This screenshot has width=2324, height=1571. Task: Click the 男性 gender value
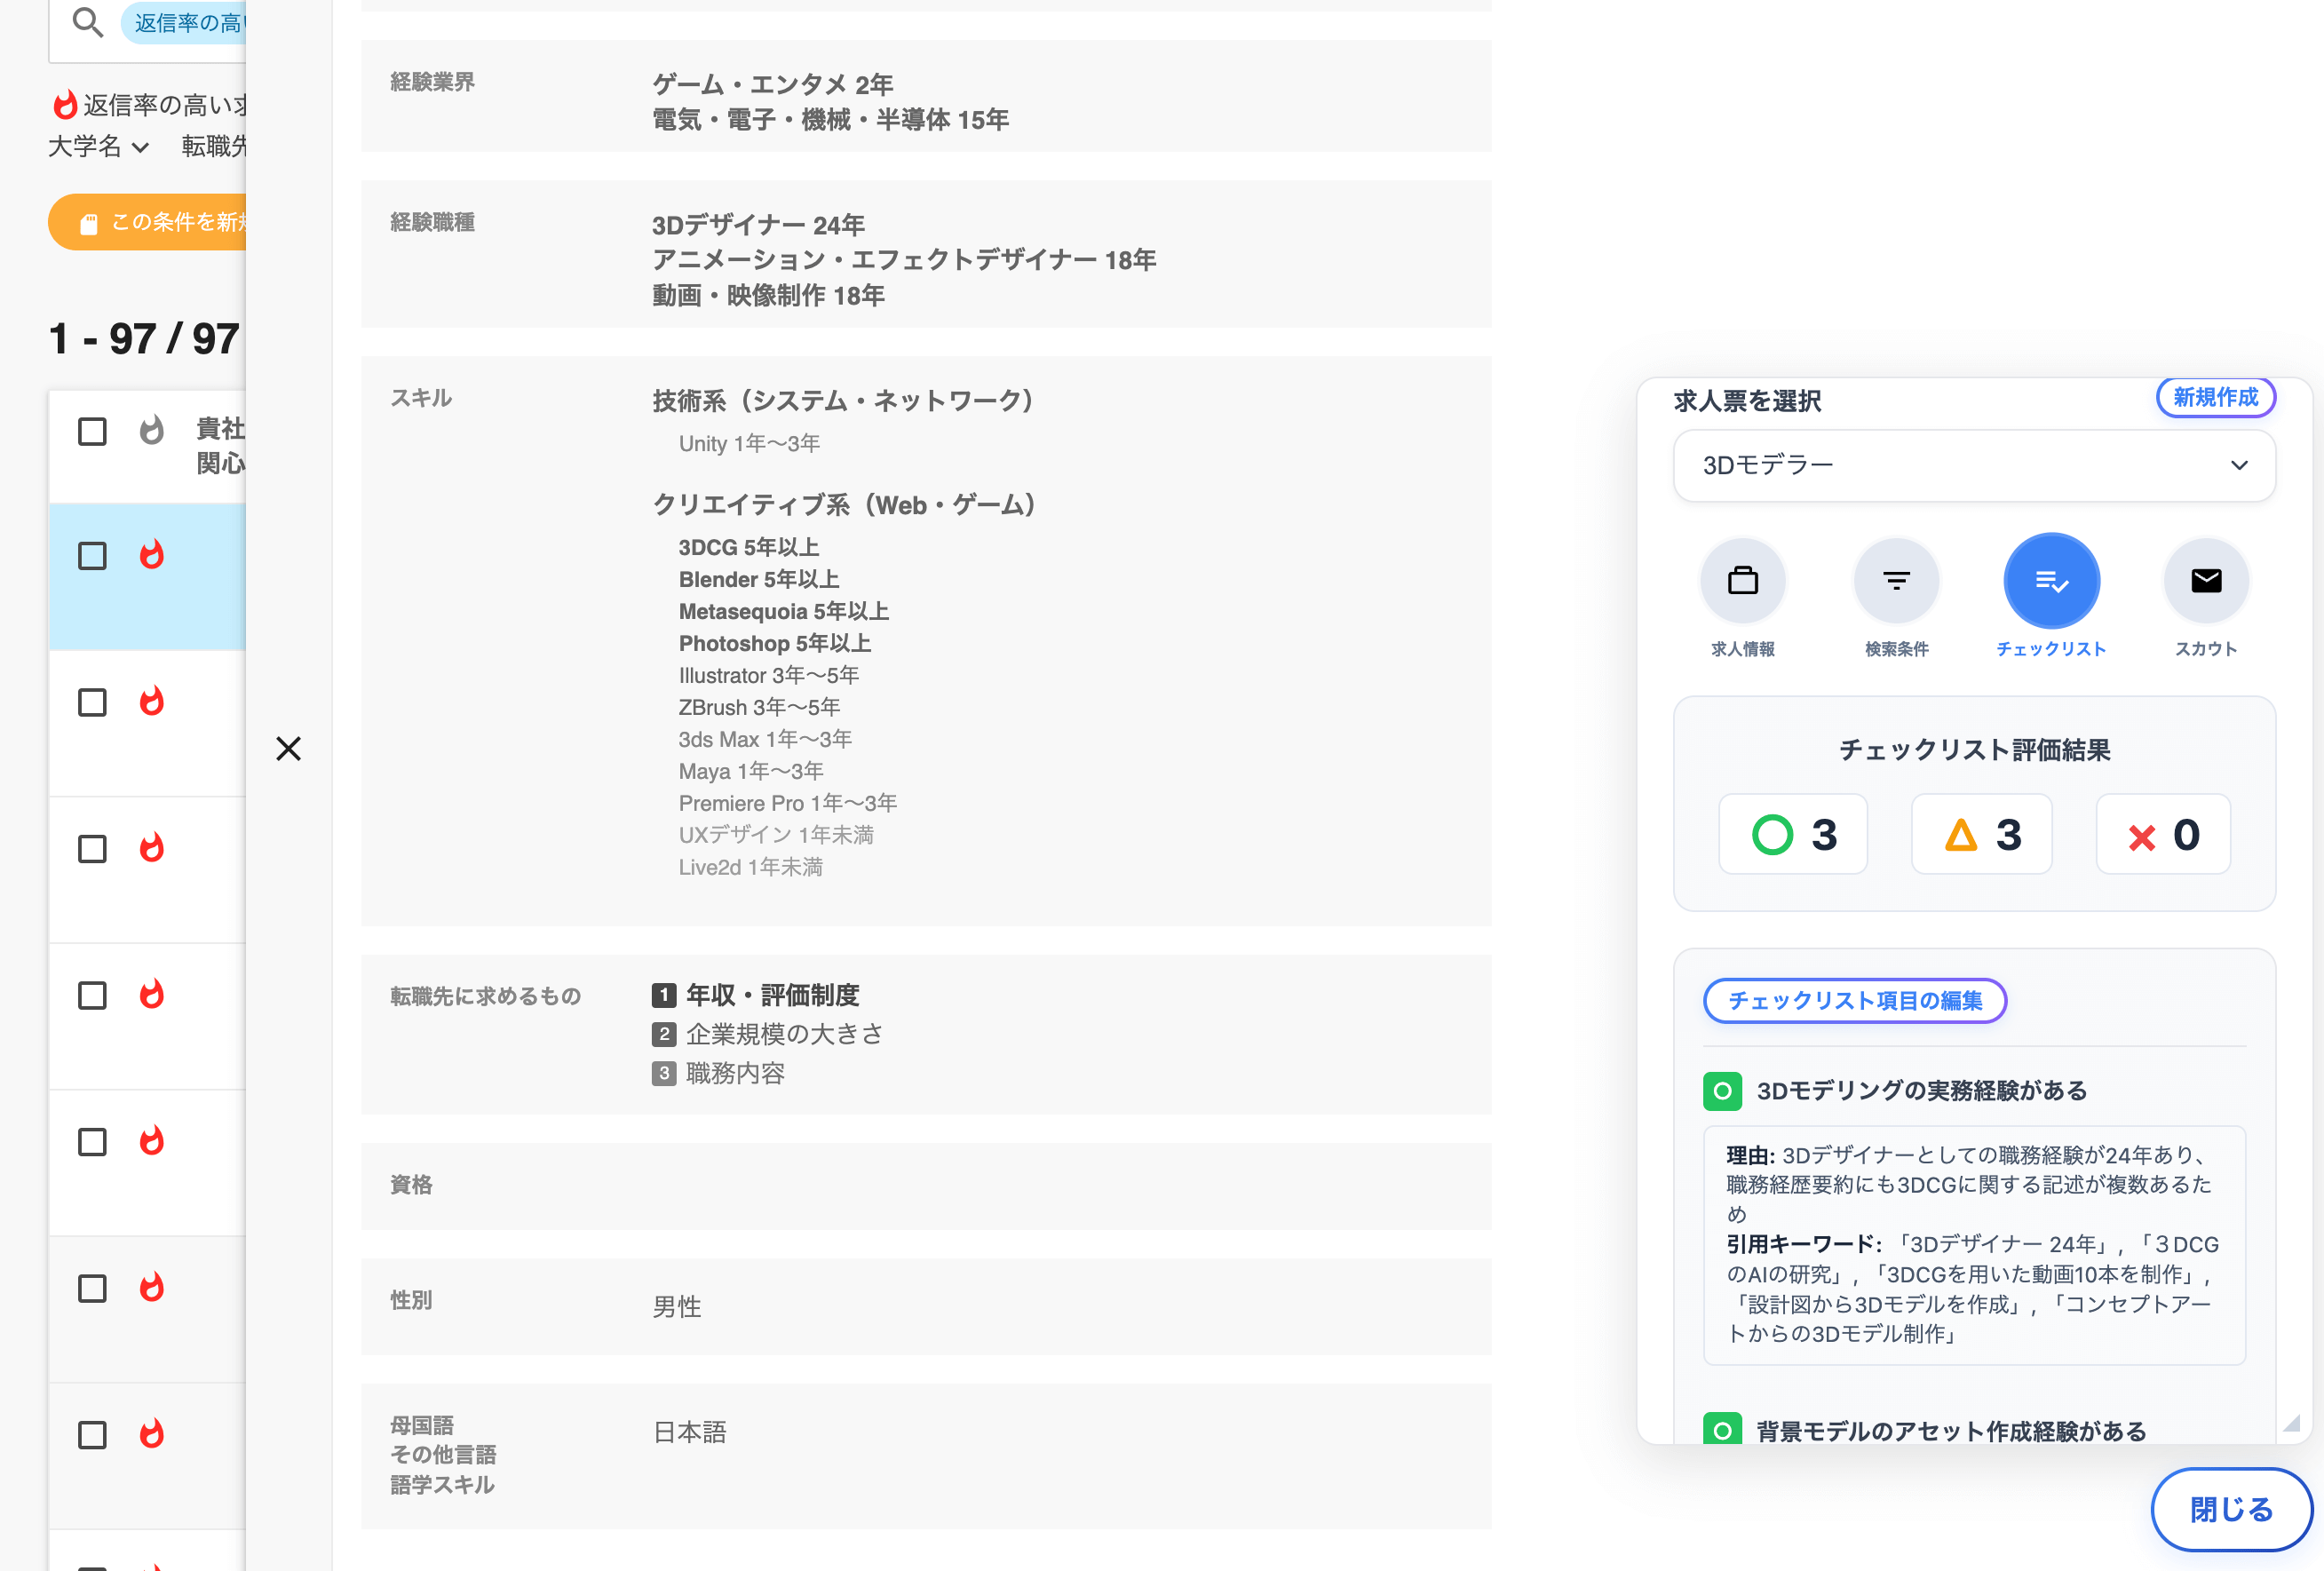[x=677, y=1307]
